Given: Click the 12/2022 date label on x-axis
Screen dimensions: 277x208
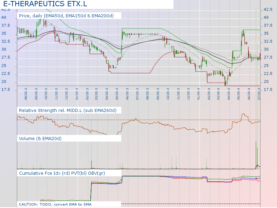Looking at the screenshot, I should 66,94.
